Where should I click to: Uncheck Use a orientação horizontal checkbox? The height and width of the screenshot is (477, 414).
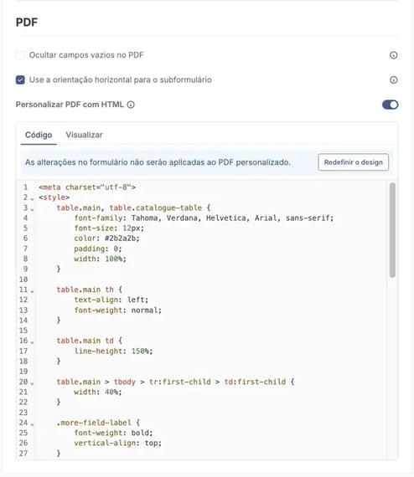tap(20, 79)
